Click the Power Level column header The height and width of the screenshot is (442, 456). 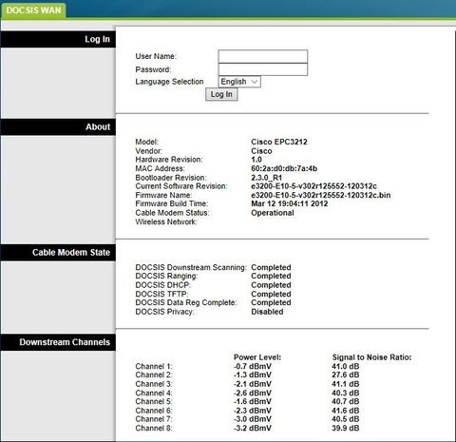257,357
